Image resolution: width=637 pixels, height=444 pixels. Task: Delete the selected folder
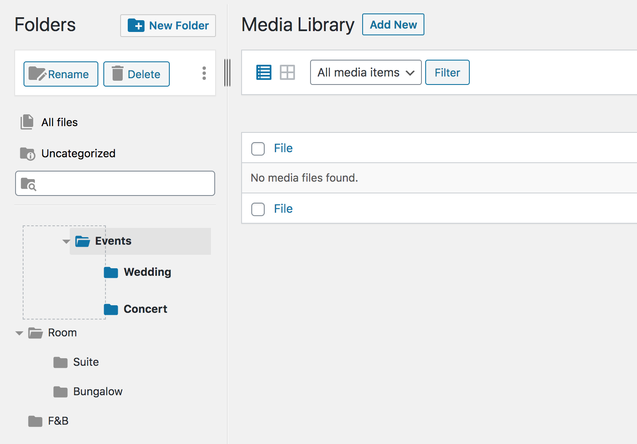137,74
